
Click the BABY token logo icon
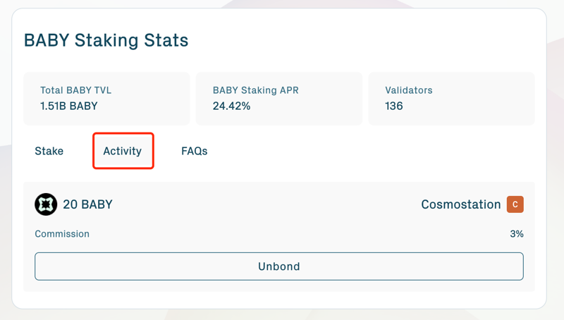(46, 204)
